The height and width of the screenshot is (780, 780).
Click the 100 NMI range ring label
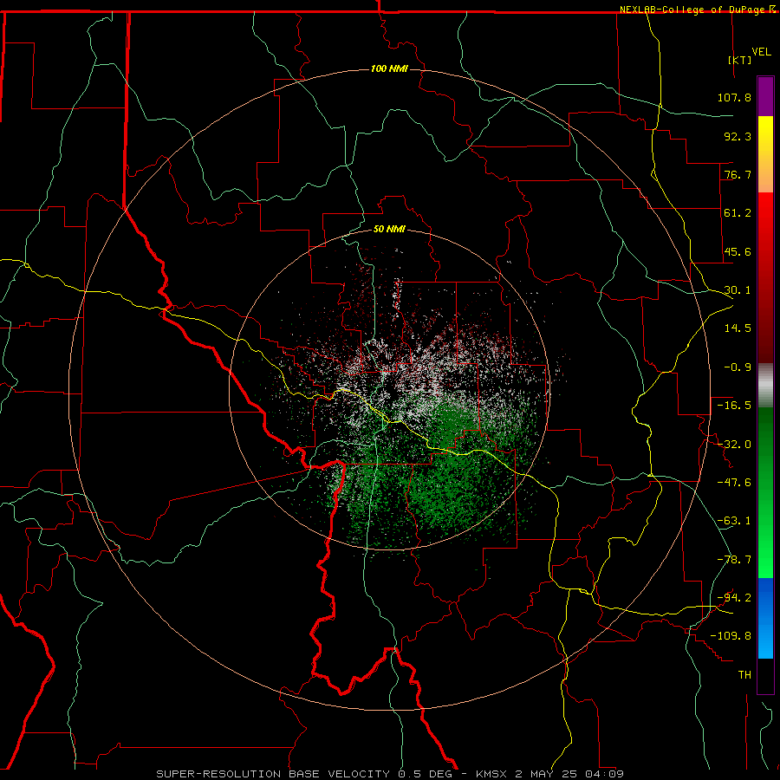[x=389, y=68]
